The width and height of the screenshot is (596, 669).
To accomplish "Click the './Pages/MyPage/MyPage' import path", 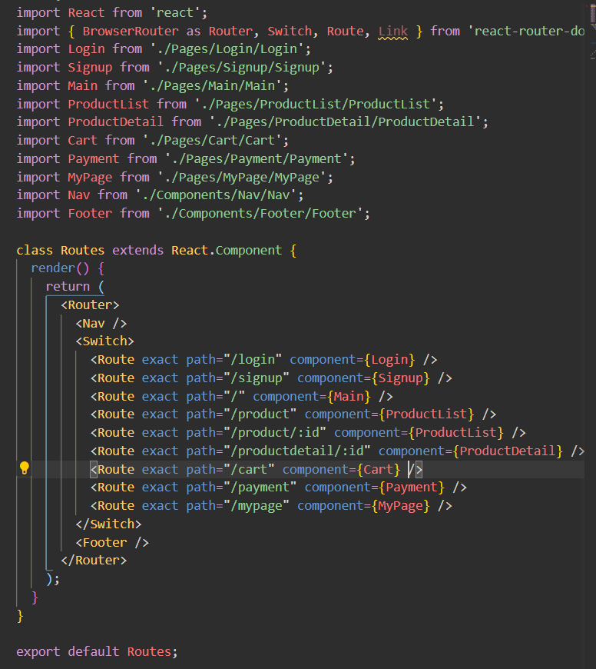I will pyautogui.click(x=241, y=177).
